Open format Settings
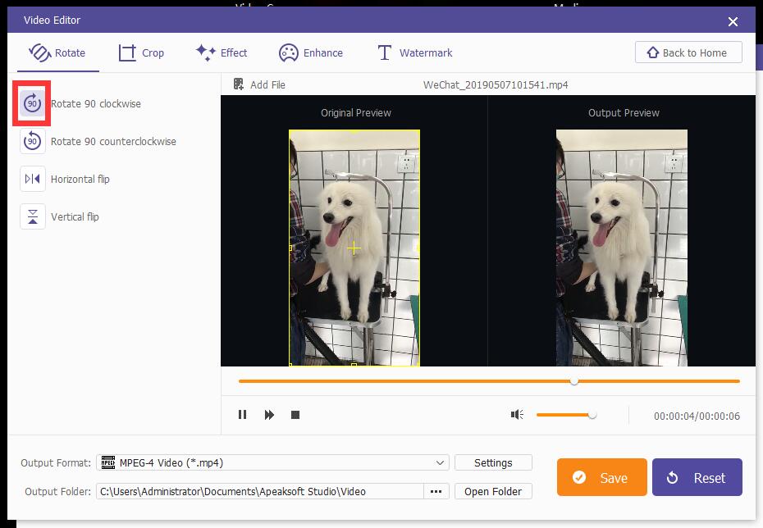763x528 pixels. 493,462
